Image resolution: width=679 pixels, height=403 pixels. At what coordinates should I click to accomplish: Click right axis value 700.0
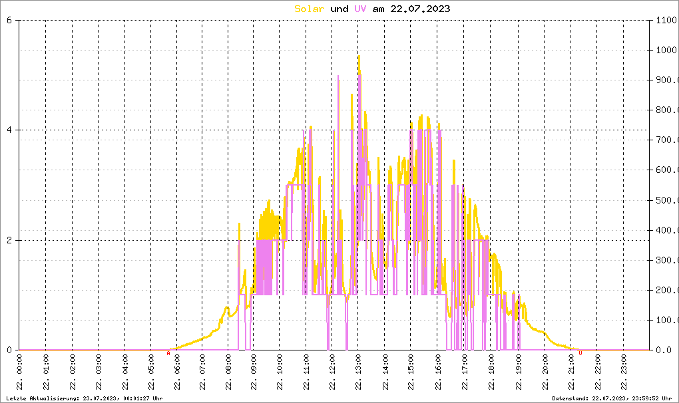[x=667, y=140]
